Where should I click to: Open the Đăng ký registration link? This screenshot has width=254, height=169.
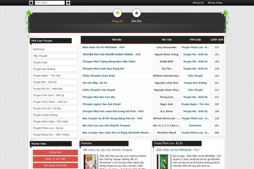pyautogui.click(x=198, y=3)
